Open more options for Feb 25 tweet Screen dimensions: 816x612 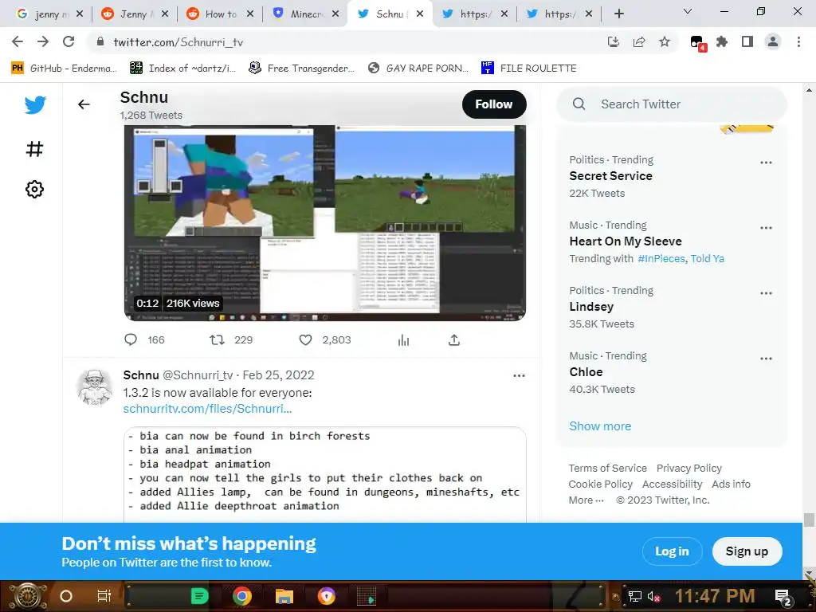519,376
